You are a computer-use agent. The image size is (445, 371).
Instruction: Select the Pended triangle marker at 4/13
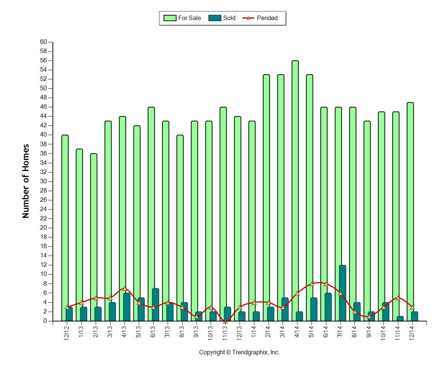click(125, 289)
